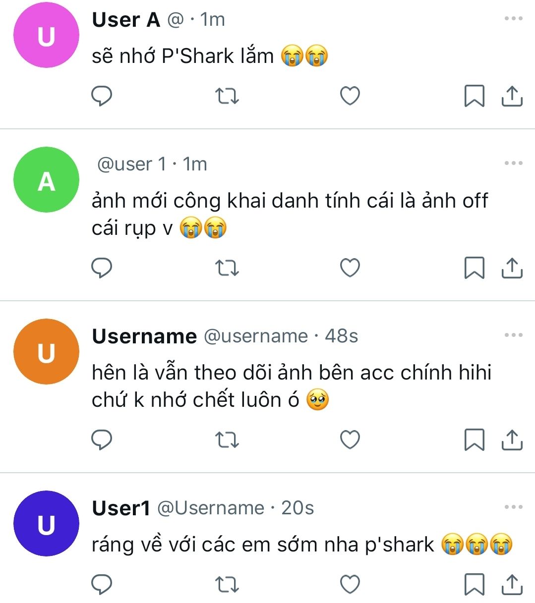The width and height of the screenshot is (535, 603).
Task: Reply to @user 1's tweet
Action: click(x=102, y=268)
